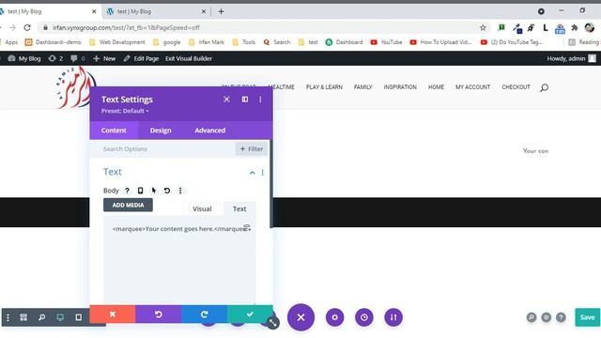The image size is (601, 338).
Task: Click the fullscreen expand icon in Text Settings
Action: click(227, 100)
